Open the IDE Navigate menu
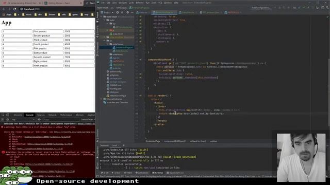Screen dimensions: 330x185 123,3
